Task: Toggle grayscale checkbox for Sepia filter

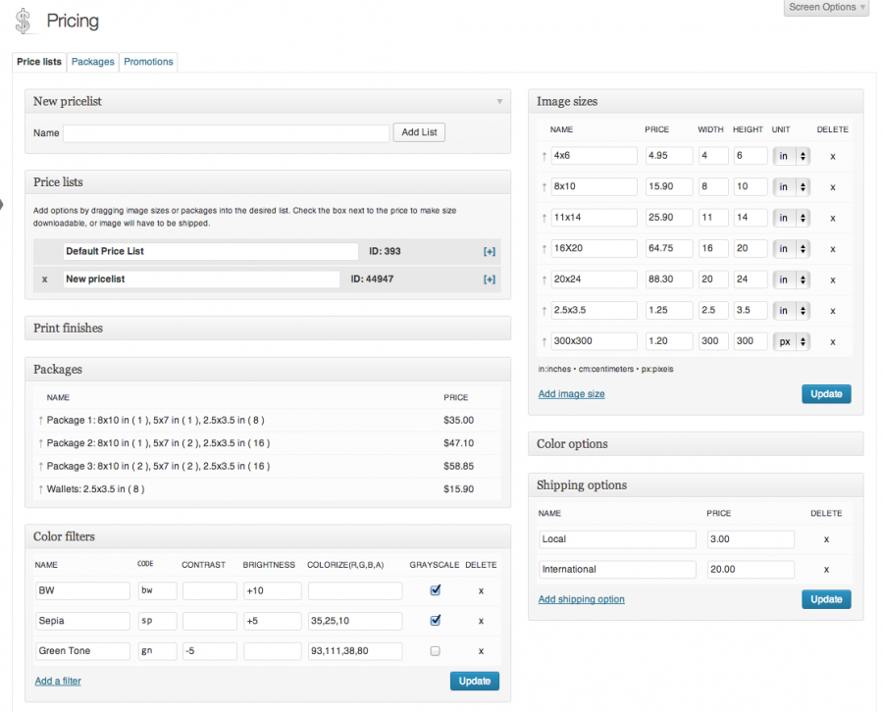Action: point(435,620)
